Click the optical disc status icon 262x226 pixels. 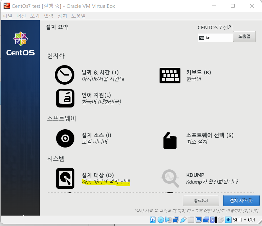161,220
